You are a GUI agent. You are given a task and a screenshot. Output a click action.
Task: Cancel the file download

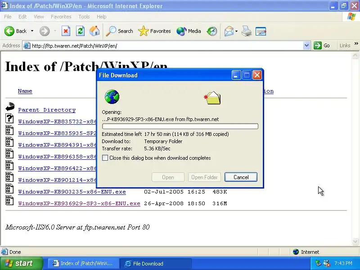point(241,177)
